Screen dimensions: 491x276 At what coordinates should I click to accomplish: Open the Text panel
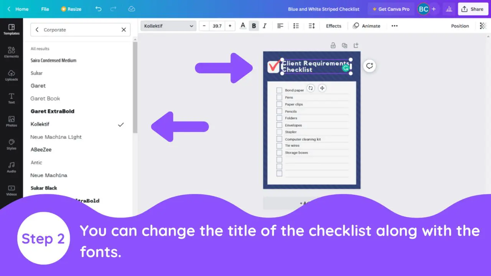(x=12, y=99)
